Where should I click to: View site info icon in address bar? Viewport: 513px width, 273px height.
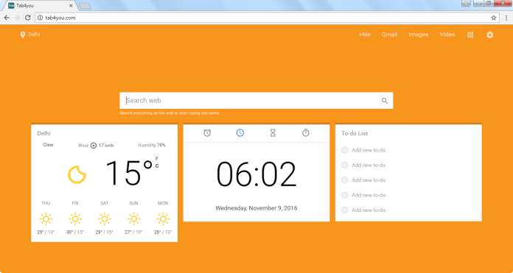[41, 18]
